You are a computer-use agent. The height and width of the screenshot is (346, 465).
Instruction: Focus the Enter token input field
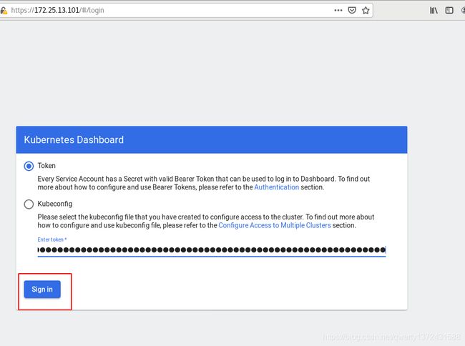(x=212, y=250)
